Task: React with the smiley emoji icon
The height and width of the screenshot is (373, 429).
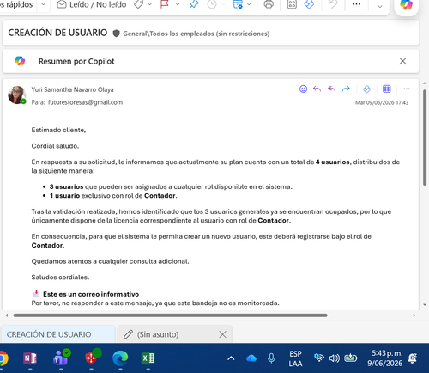Action: [303, 89]
